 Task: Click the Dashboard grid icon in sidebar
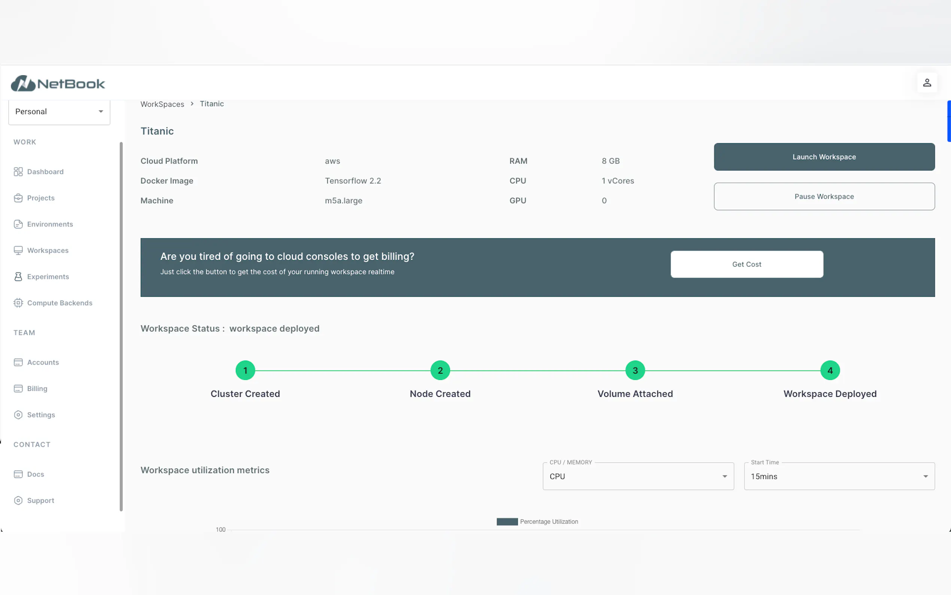click(18, 172)
